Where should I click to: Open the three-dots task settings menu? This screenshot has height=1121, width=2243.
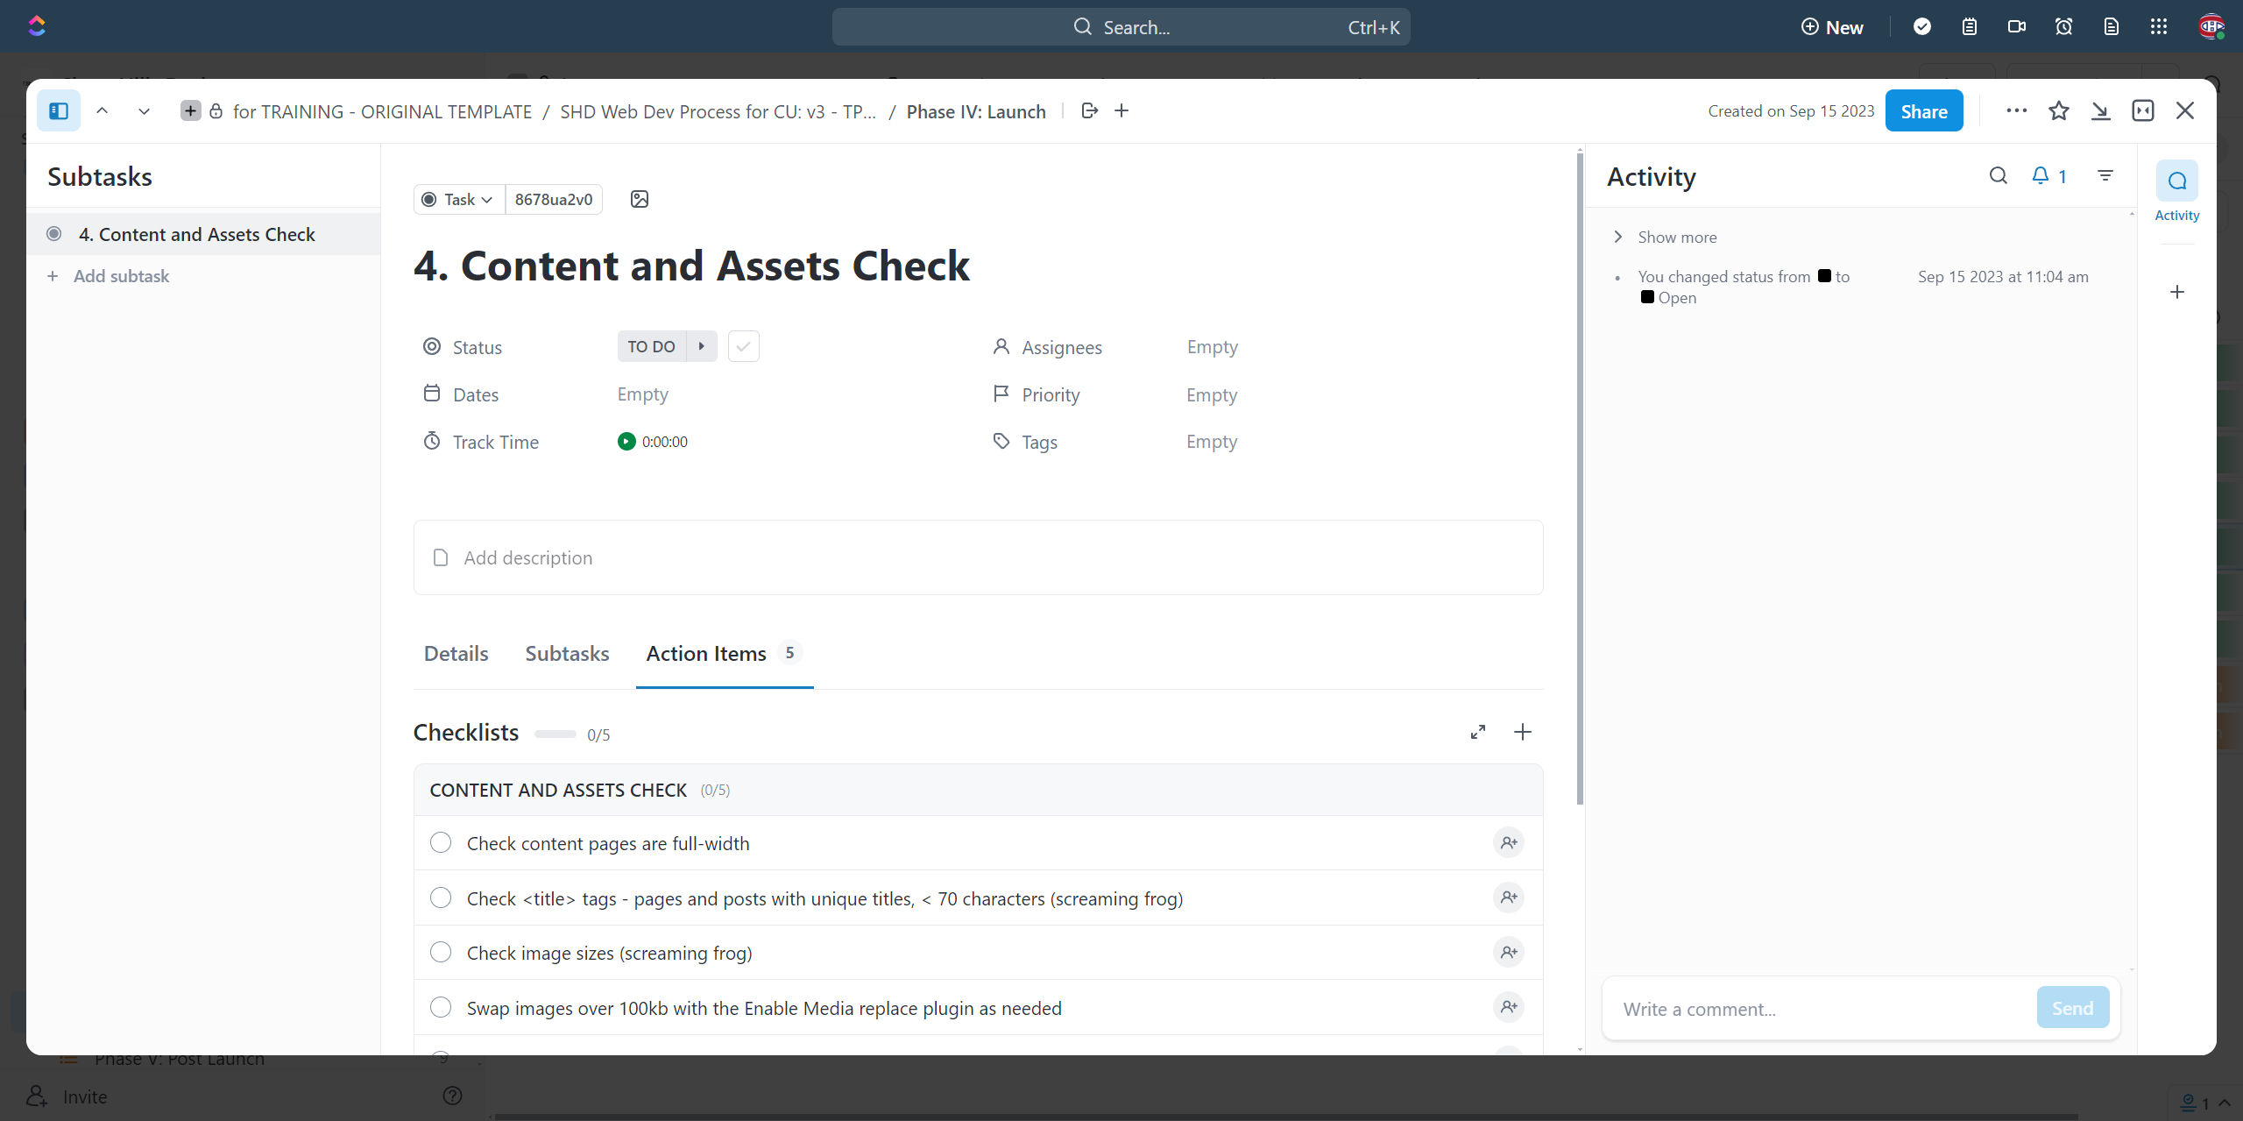click(2016, 111)
